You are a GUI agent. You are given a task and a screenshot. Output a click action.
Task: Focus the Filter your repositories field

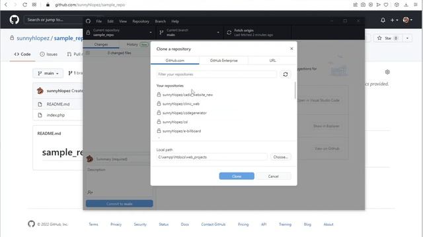[217, 74]
